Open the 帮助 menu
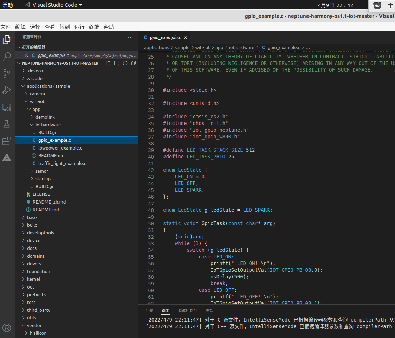Screen dimensions: 395x338 (x=109, y=27)
